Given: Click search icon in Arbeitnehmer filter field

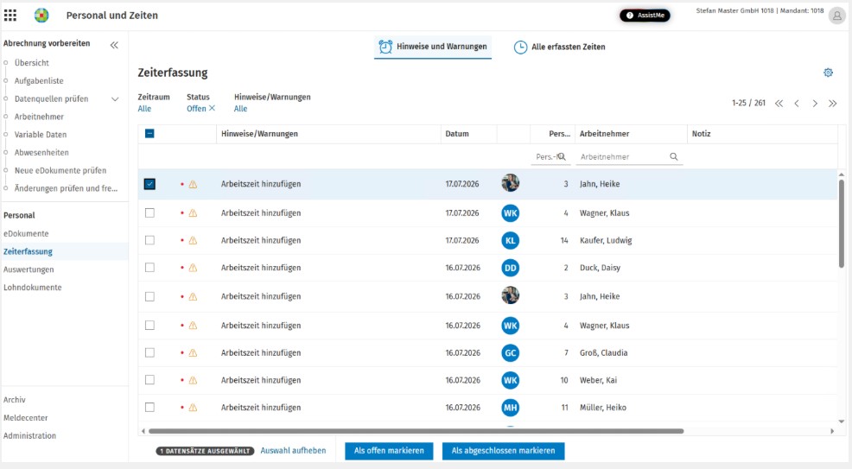Looking at the screenshot, I should click(x=674, y=156).
